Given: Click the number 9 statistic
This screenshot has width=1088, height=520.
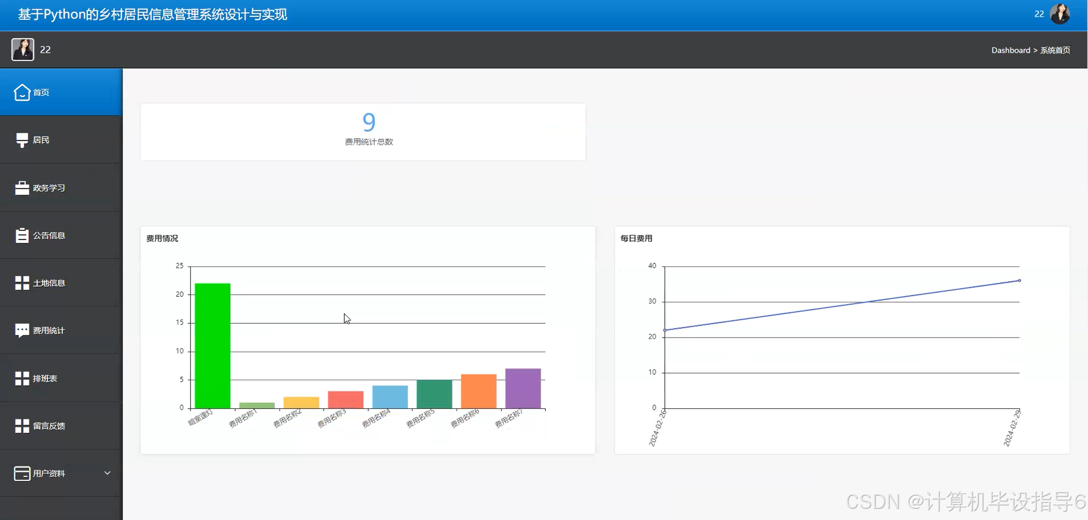Looking at the screenshot, I should pos(369,122).
